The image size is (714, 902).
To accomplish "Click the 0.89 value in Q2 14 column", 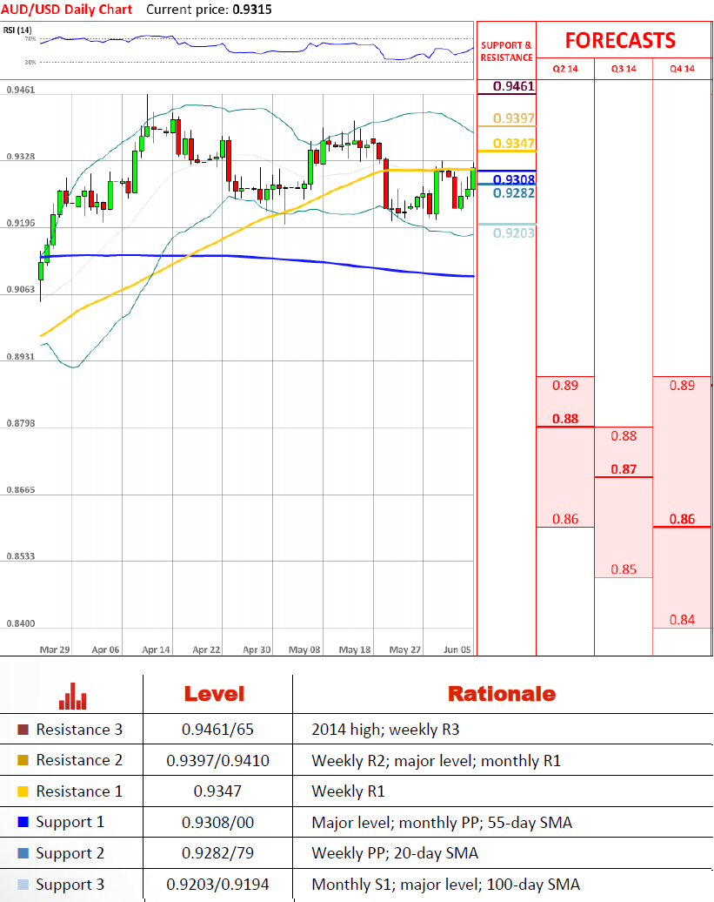I will 565,386.
